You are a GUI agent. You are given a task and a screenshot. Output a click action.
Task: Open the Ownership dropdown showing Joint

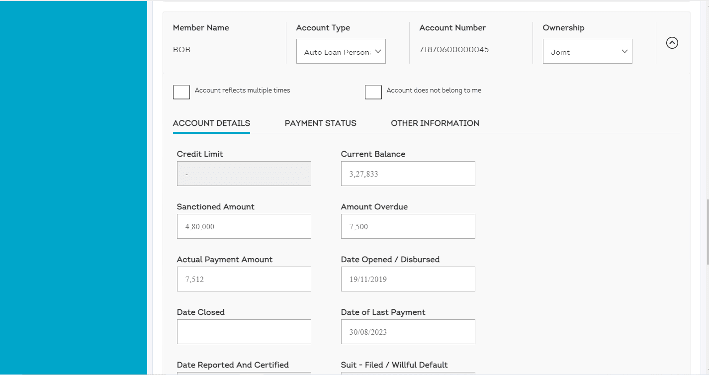(x=588, y=51)
